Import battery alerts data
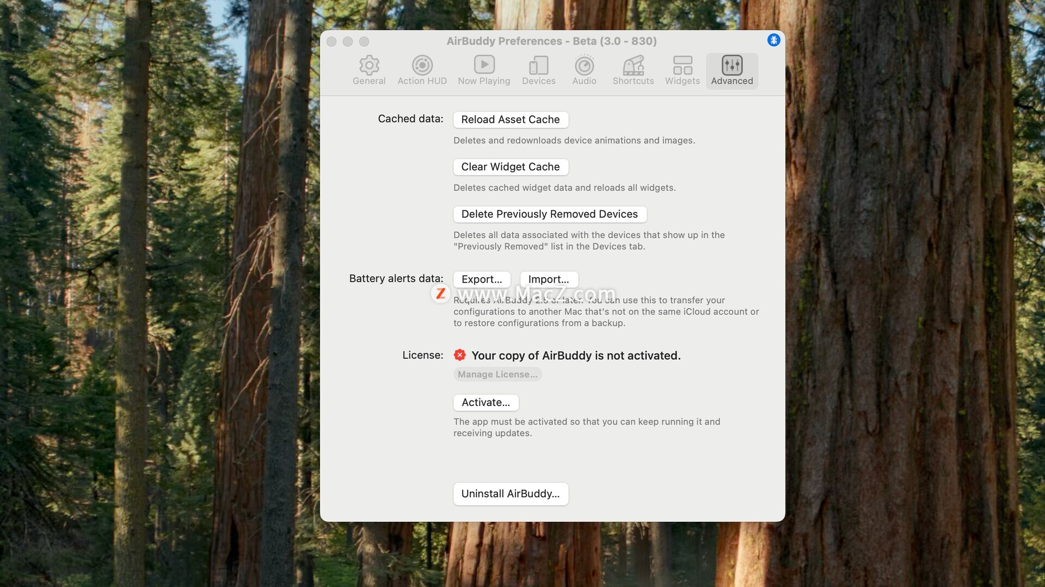 pyautogui.click(x=549, y=279)
